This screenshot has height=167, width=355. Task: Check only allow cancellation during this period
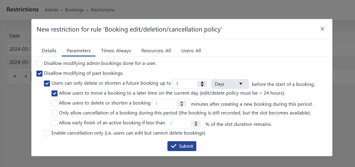tap(54, 113)
